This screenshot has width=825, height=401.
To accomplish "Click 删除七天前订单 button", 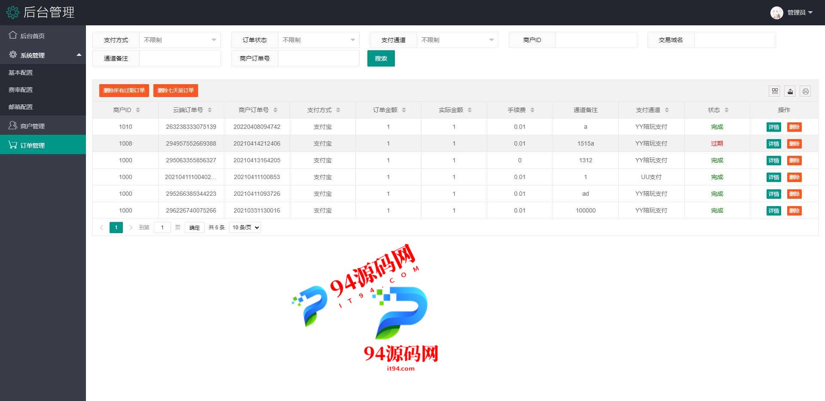I will pyautogui.click(x=175, y=91).
